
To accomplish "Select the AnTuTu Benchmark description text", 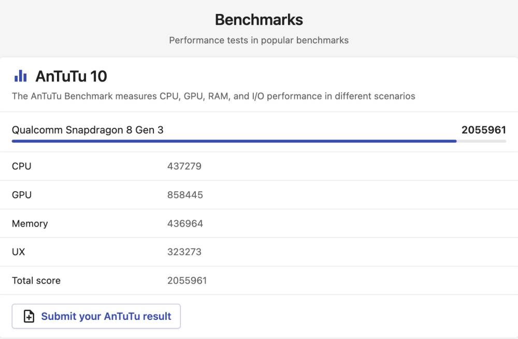I will point(213,96).
